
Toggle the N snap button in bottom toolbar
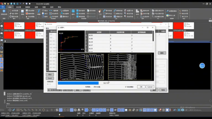pos(61,110)
